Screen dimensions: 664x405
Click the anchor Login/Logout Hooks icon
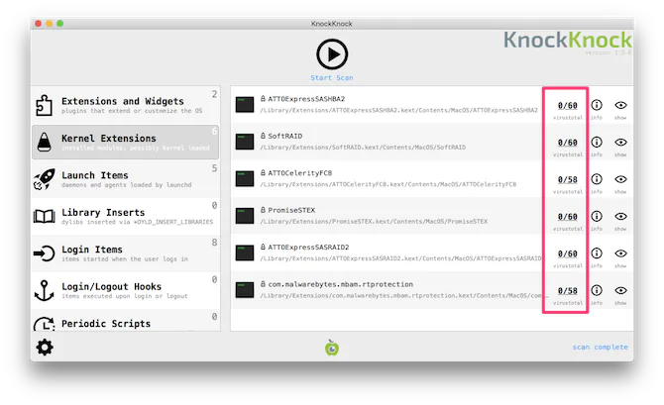(44, 290)
